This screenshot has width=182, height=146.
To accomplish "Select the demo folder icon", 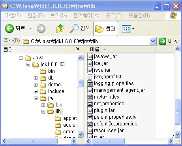I will [x=43, y=85].
